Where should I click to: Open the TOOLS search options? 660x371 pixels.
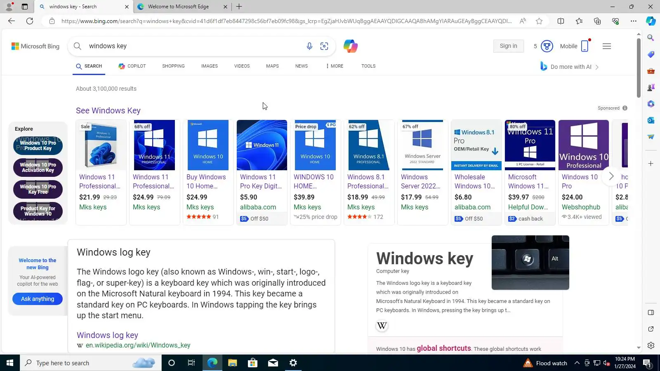(368, 66)
